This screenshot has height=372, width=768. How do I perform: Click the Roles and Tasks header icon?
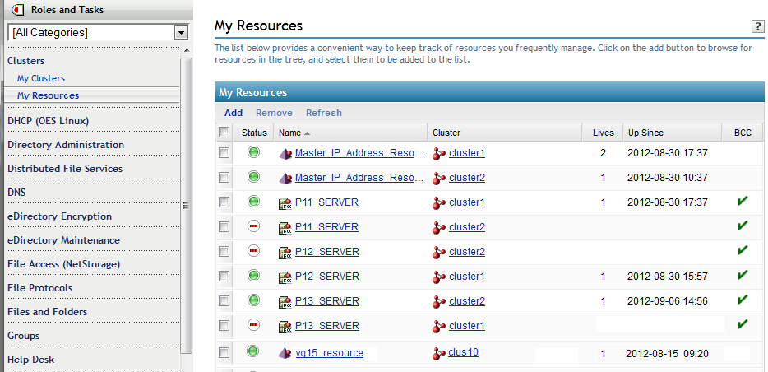coord(17,9)
